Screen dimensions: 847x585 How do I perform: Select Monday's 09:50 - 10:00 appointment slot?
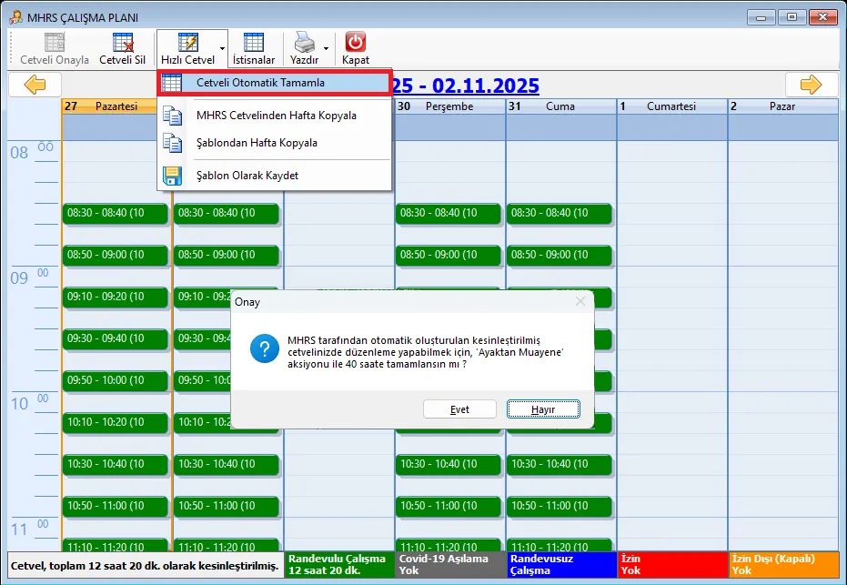115,380
